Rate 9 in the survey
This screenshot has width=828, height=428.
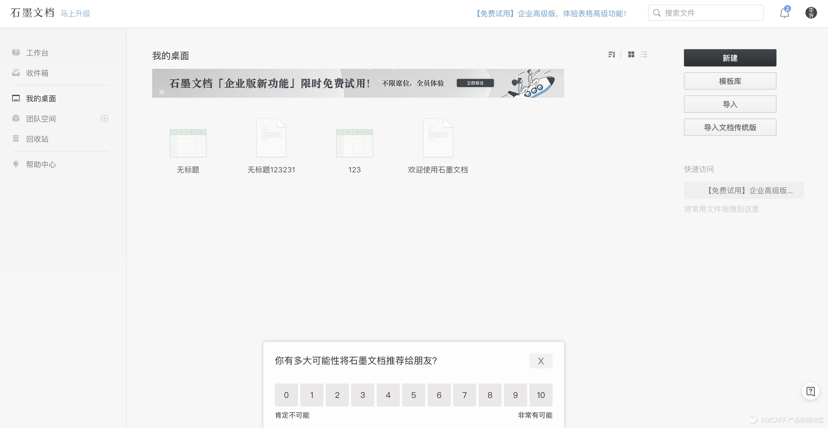[x=515, y=395]
